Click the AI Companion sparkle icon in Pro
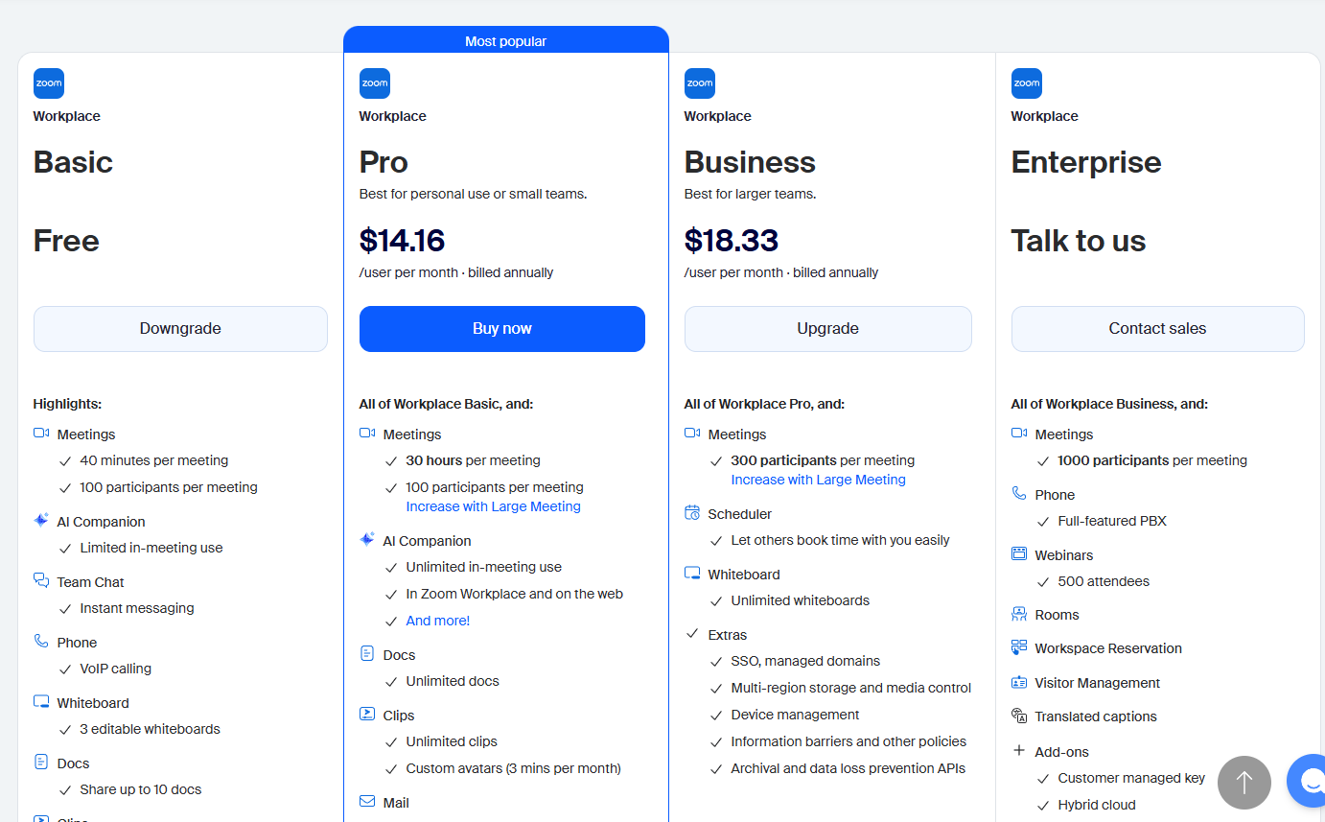This screenshot has width=1325, height=822. pos(367,540)
